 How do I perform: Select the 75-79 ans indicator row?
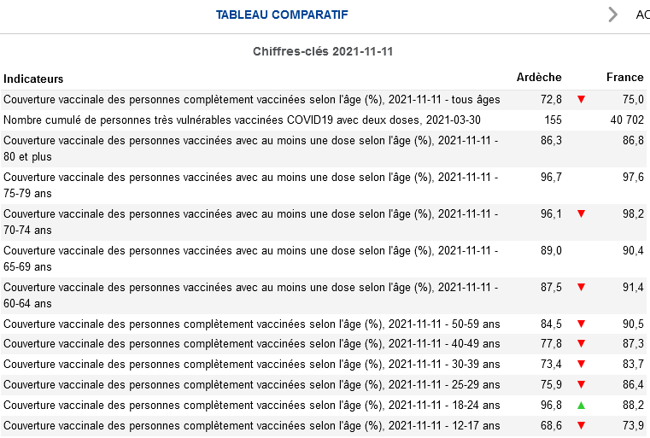pyautogui.click(x=251, y=185)
